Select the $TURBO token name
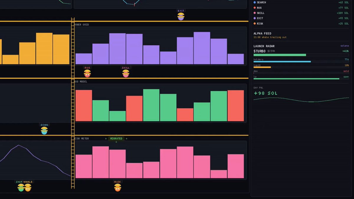 [260, 51]
